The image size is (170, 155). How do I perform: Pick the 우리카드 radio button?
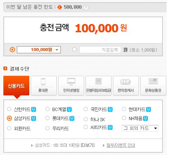tap(47, 128)
